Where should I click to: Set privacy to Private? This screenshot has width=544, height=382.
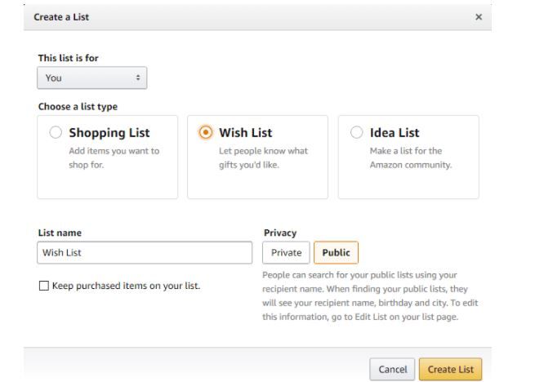click(x=286, y=252)
